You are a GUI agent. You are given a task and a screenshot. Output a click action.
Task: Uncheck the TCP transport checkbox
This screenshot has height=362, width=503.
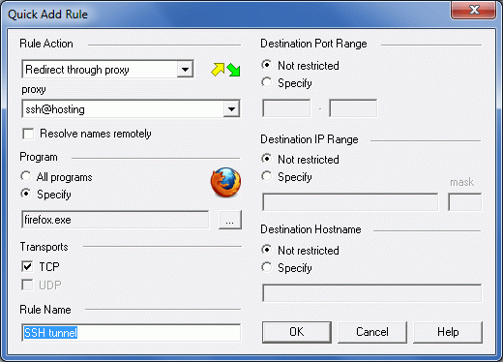[27, 266]
